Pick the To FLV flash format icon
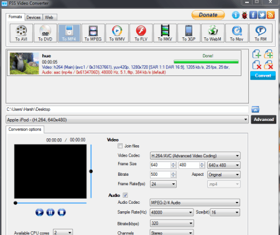 [x=141, y=33]
